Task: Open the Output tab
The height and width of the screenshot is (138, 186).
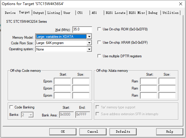Action: 39,13
